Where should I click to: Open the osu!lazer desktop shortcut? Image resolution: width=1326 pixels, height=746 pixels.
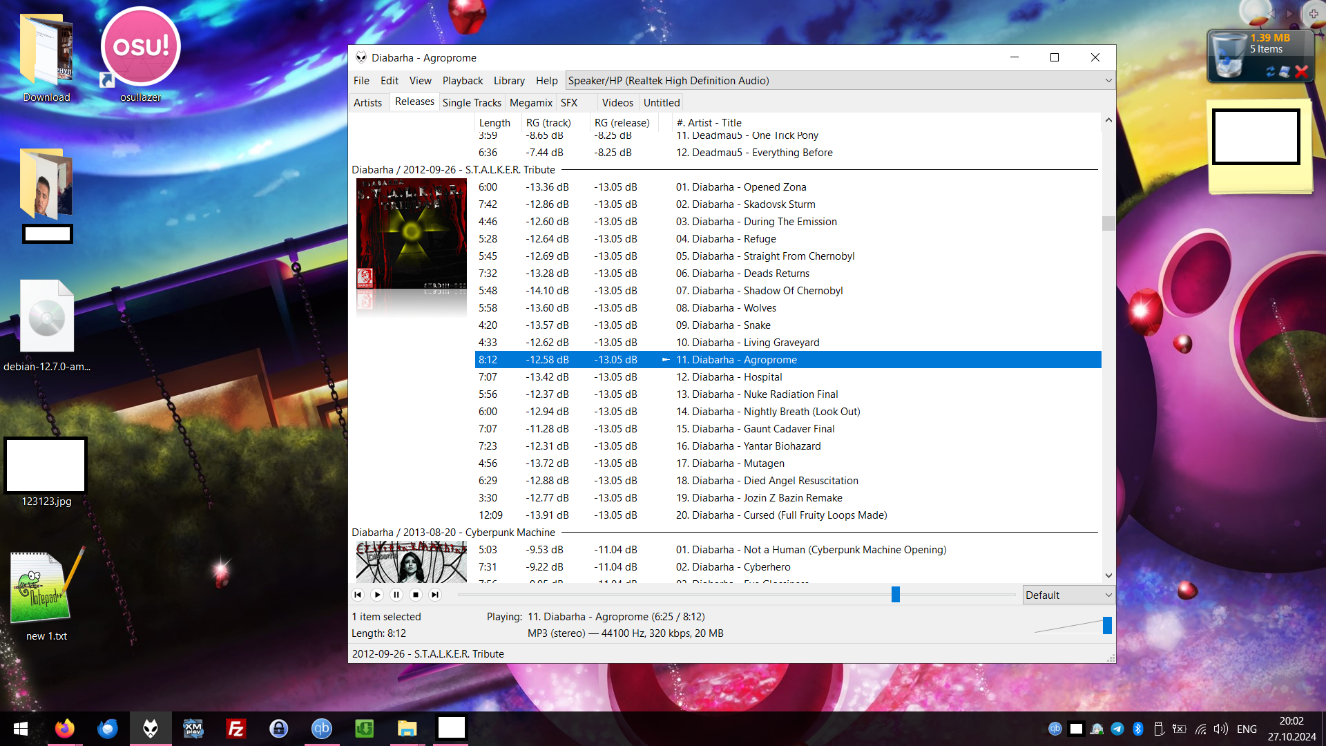[140, 55]
